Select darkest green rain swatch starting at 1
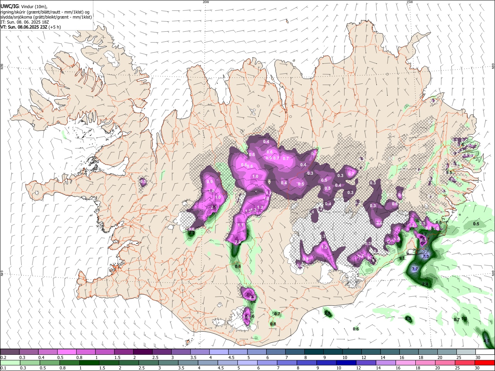This screenshot has width=495, height=371. 89,362
